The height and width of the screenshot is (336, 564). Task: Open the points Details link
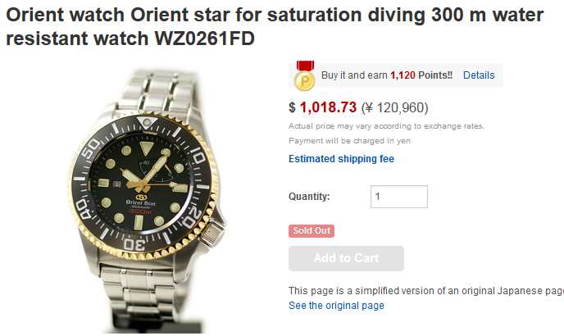[479, 75]
